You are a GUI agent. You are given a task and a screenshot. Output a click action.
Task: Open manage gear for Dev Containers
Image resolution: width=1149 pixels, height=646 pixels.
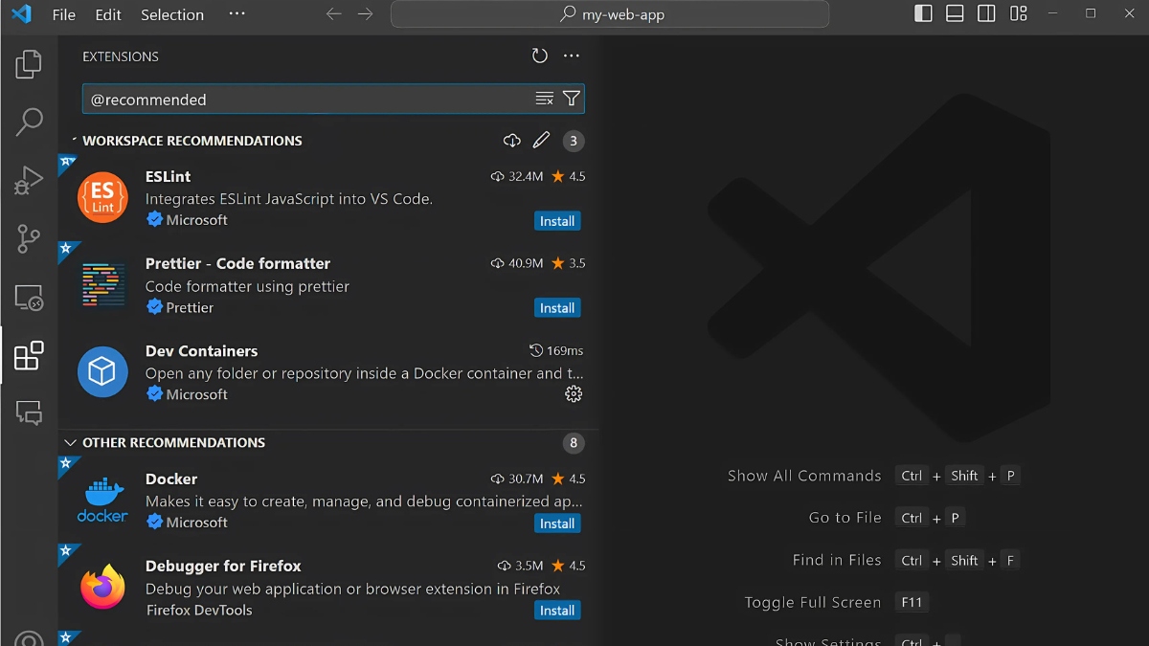coord(574,394)
